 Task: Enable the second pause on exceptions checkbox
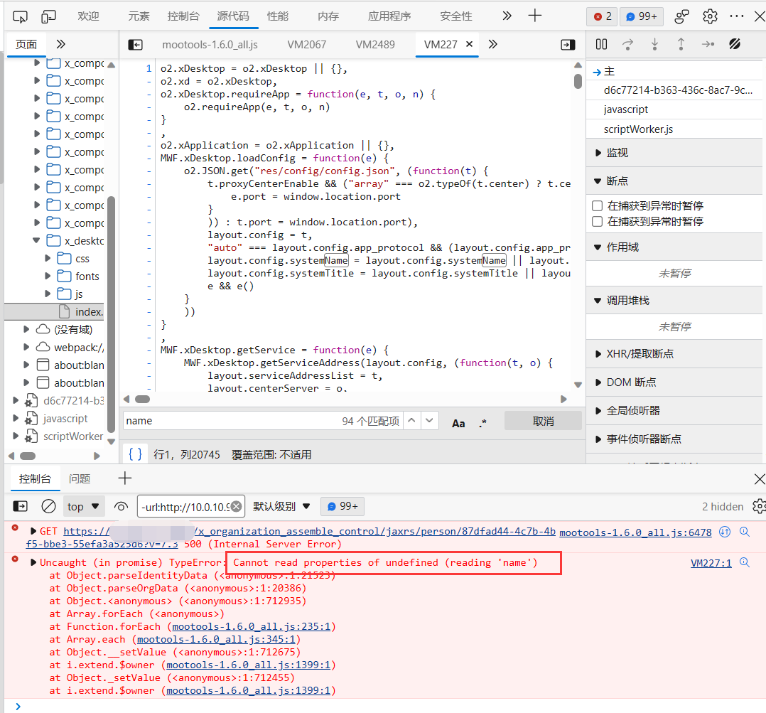tap(598, 221)
